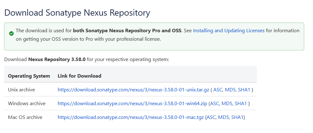313x133 pixels.
Task: Open the SHA1 link for Windows archive
Action: tap(241, 104)
